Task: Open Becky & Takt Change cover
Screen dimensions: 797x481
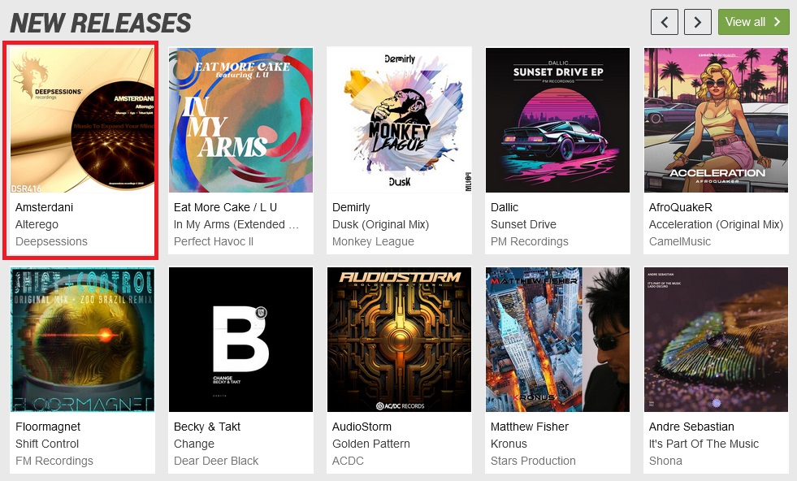Action: pyautogui.click(x=240, y=340)
